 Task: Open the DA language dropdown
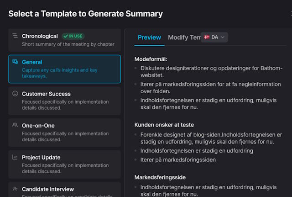click(214, 37)
